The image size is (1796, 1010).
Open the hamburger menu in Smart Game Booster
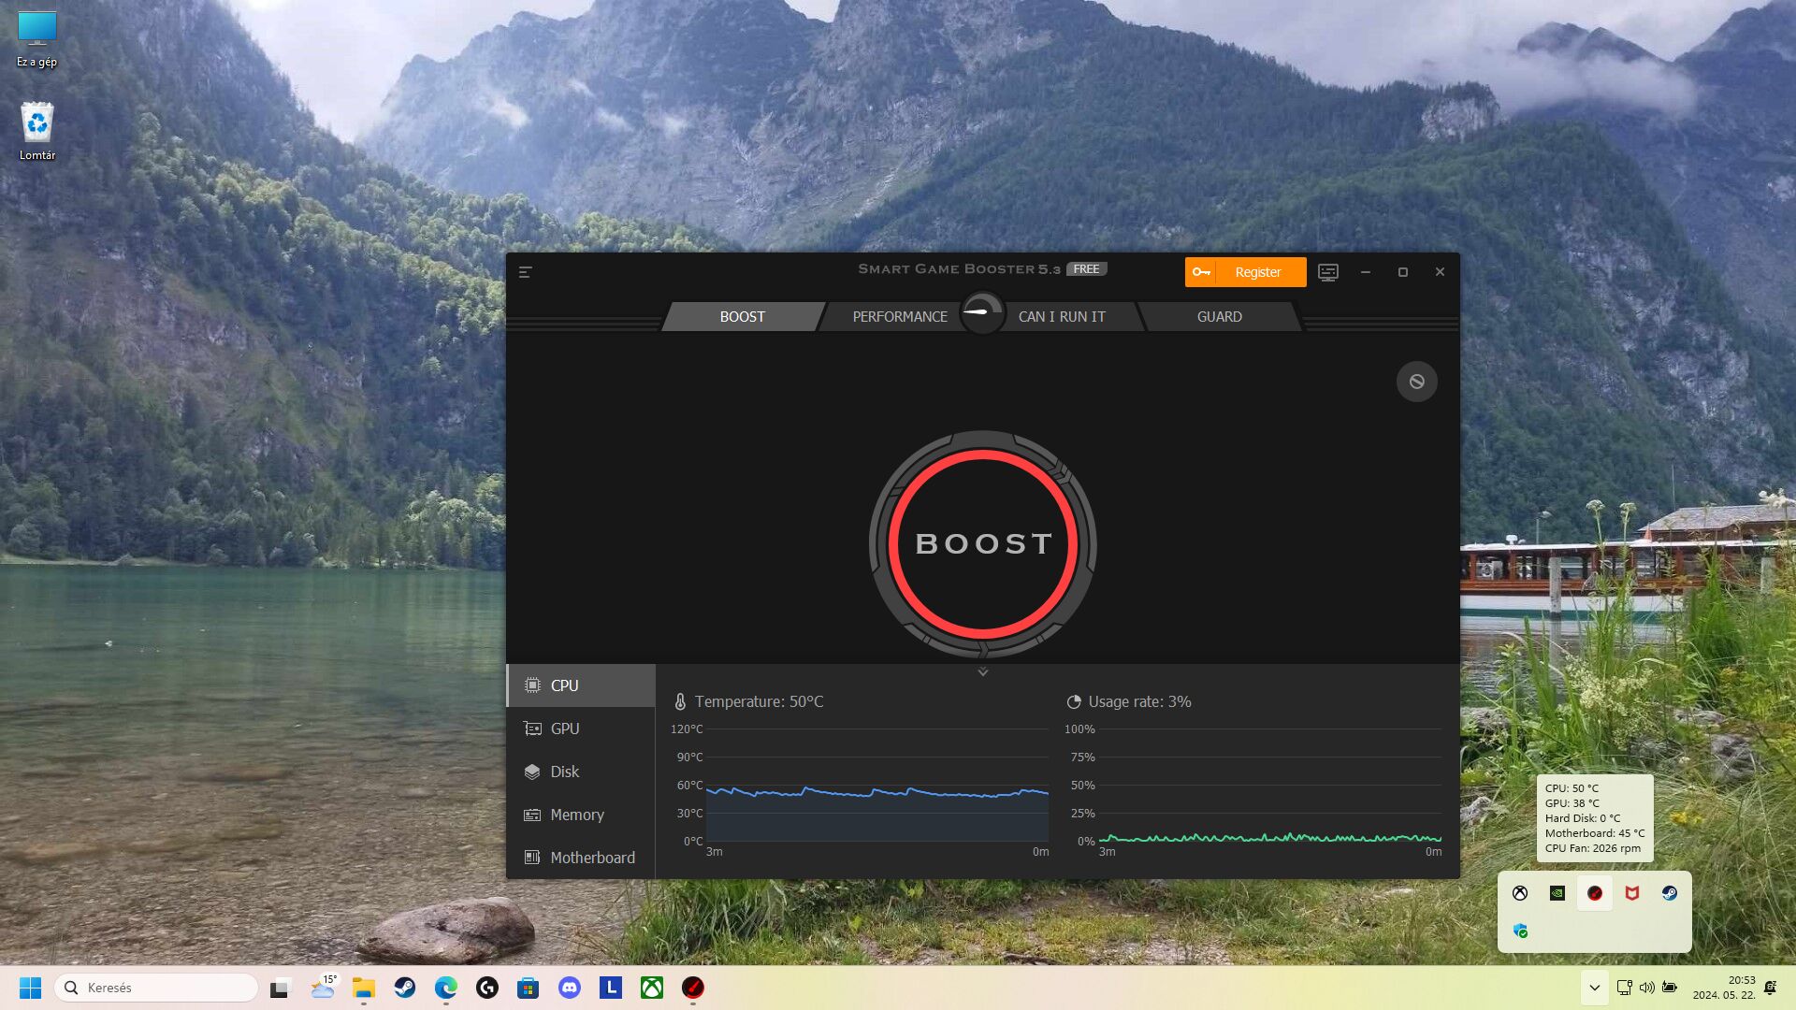525,272
